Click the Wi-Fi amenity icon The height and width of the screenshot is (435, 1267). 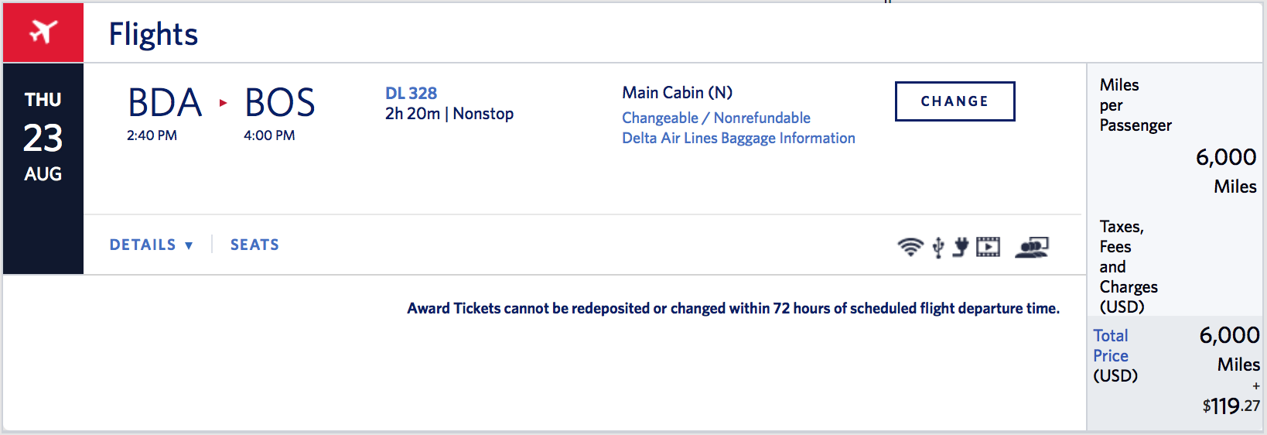tap(910, 247)
